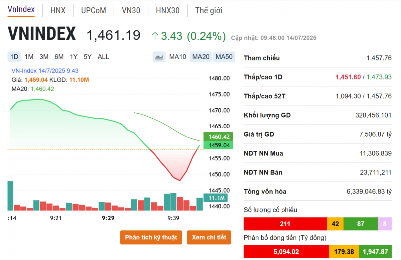Viewport: 401px width, 260px height.
Task: Select the ALL time range
Action: pyautogui.click(x=103, y=57)
